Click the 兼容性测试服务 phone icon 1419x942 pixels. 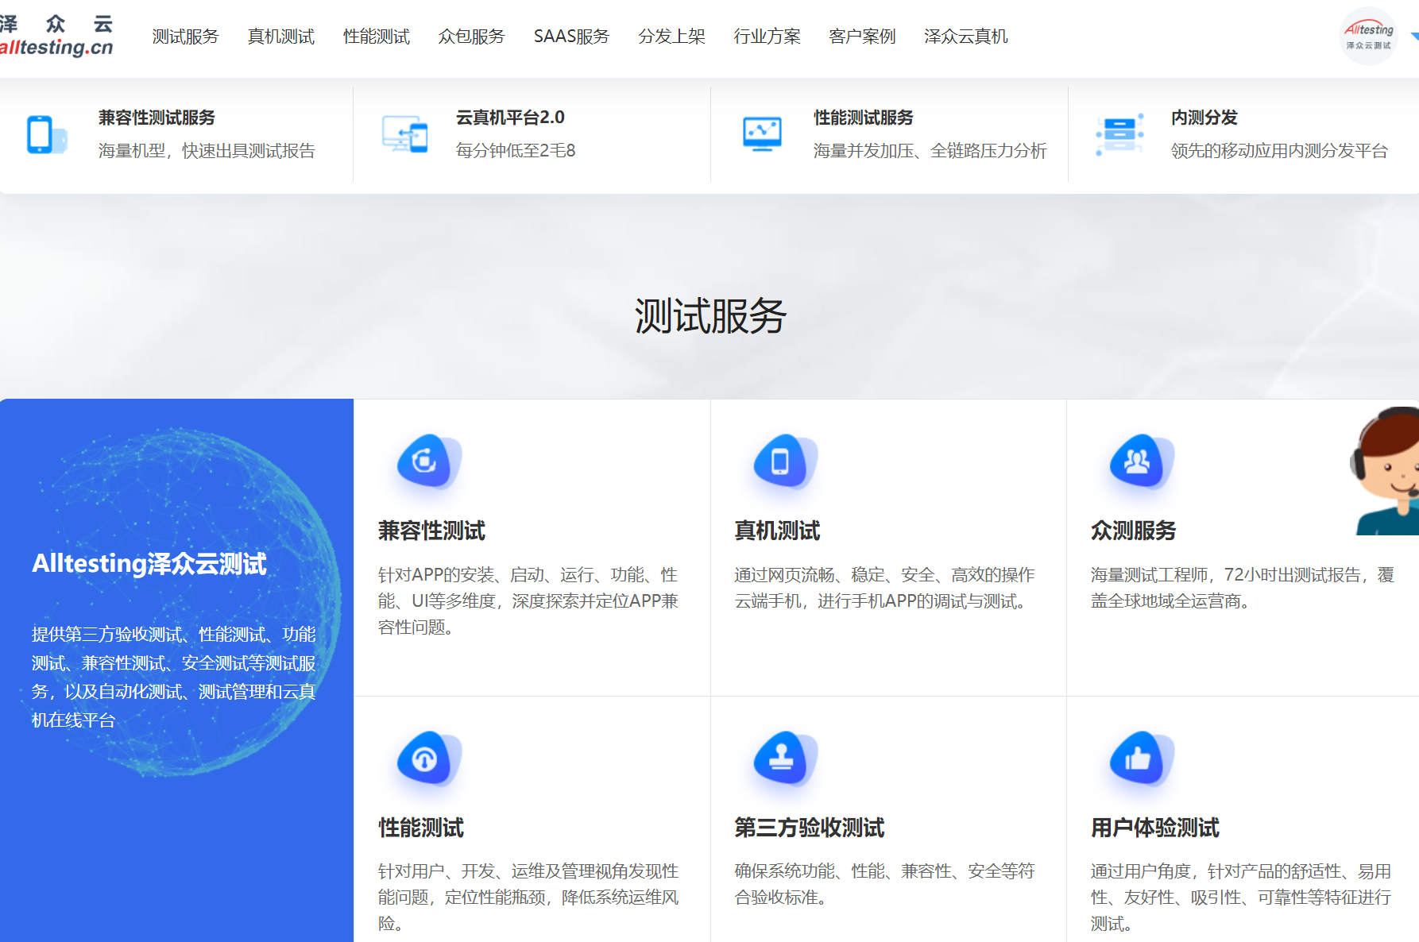coord(46,134)
